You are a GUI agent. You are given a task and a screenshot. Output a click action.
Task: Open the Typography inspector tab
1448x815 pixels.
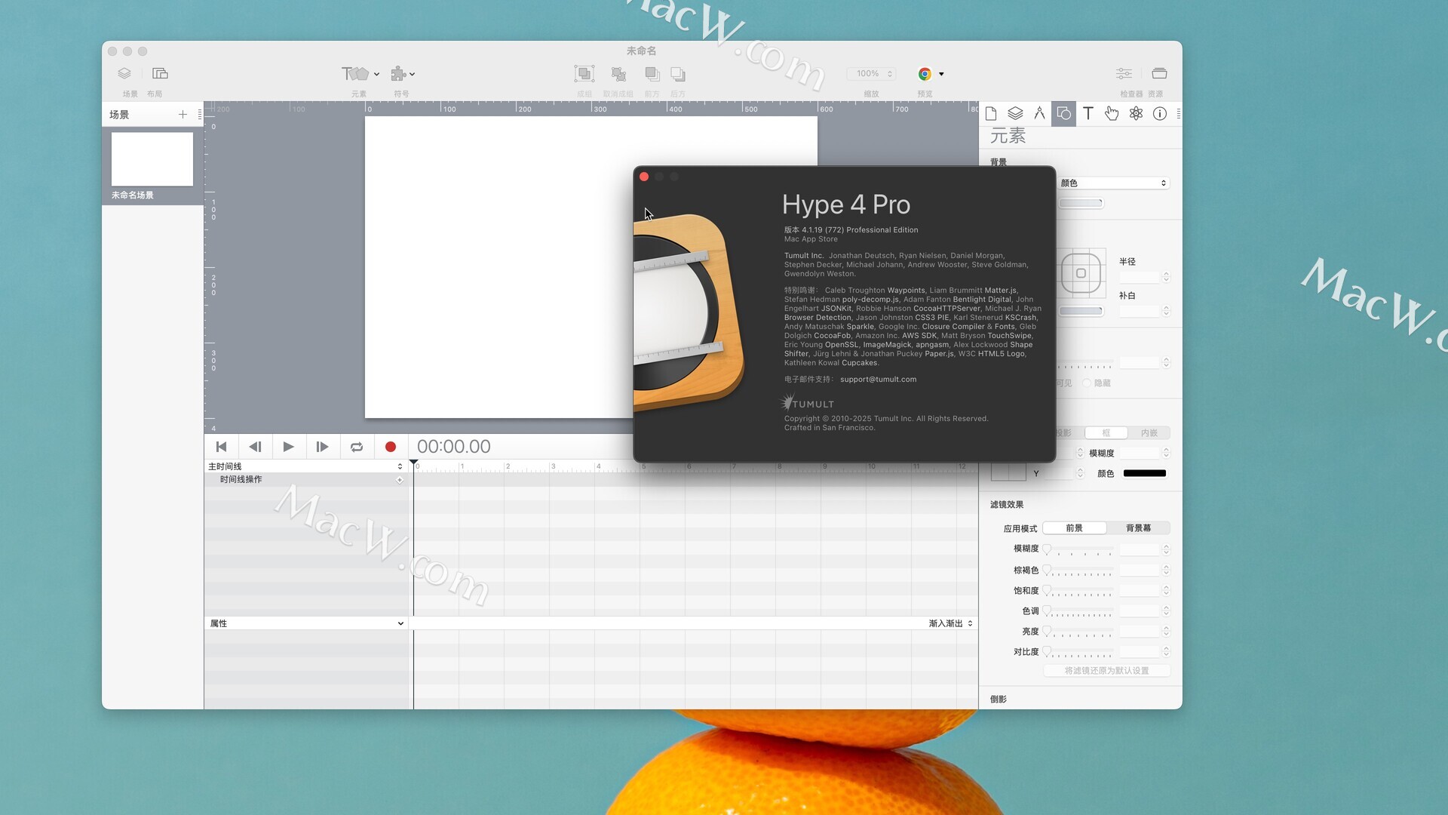pos(1088,114)
